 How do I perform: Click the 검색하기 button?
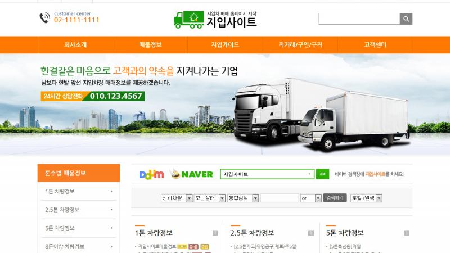[335, 198]
